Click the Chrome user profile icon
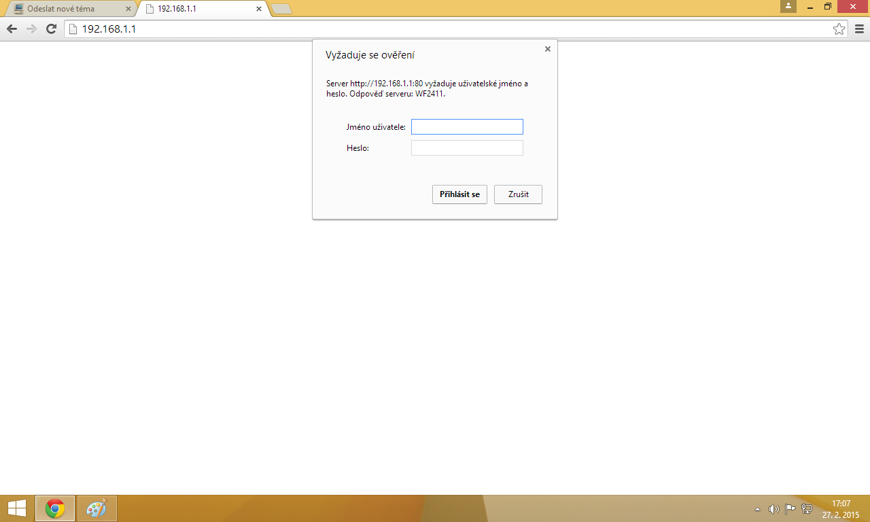The width and height of the screenshot is (870, 522). click(x=788, y=6)
